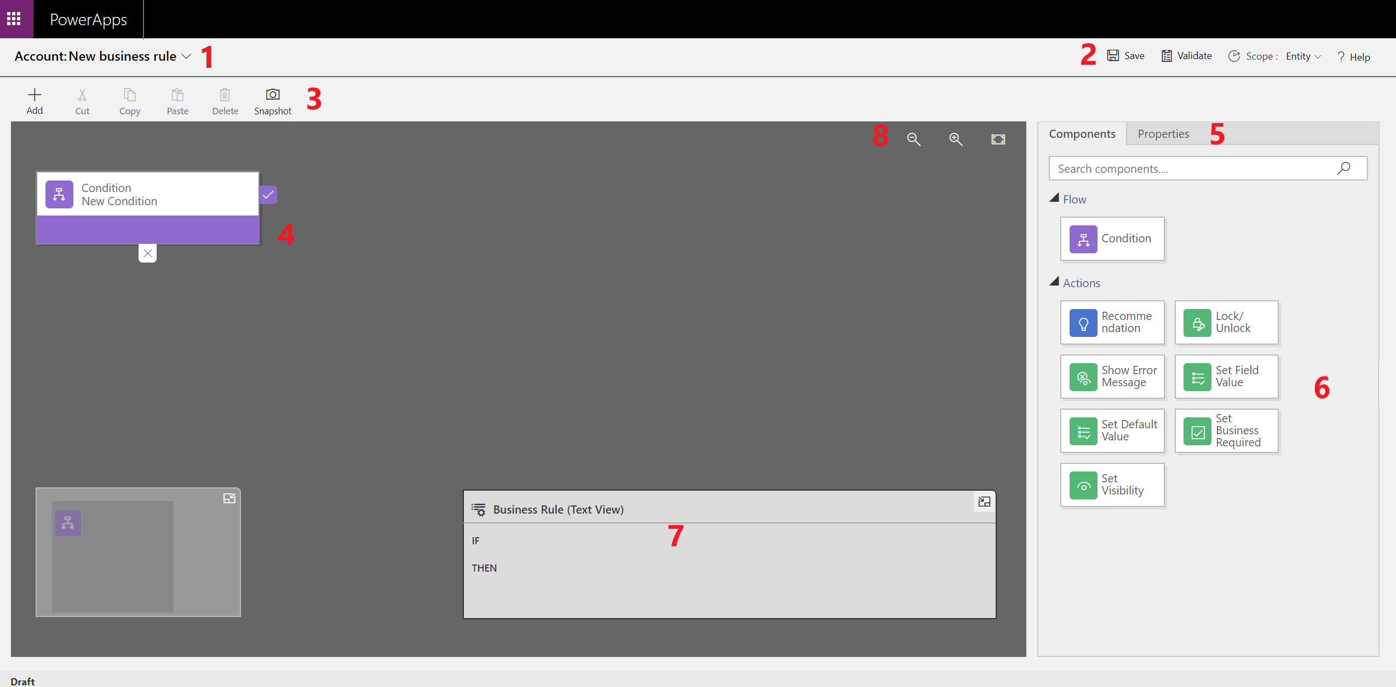Validate the business rule
Viewport: 1396px width, 687px height.
[1187, 56]
